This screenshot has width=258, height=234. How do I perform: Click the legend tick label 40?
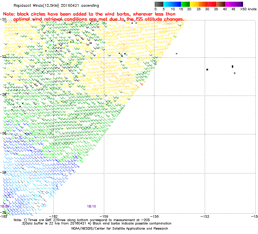225,9
